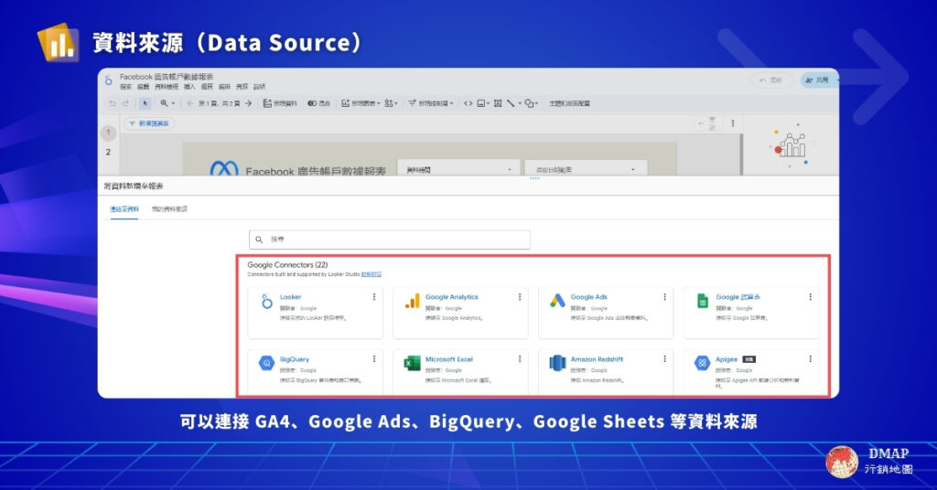Pick the BigQuery connector icon

[x=266, y=363]
